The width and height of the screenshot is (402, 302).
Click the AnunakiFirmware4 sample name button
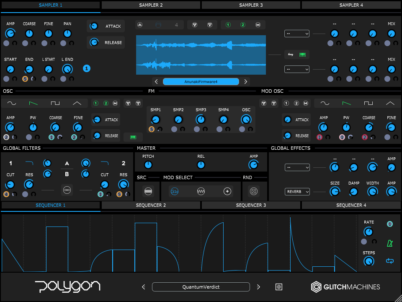pos(201,82)
